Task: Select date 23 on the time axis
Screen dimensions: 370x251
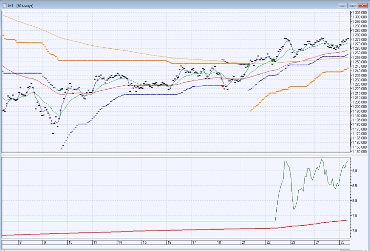Action: pos(292,242)
